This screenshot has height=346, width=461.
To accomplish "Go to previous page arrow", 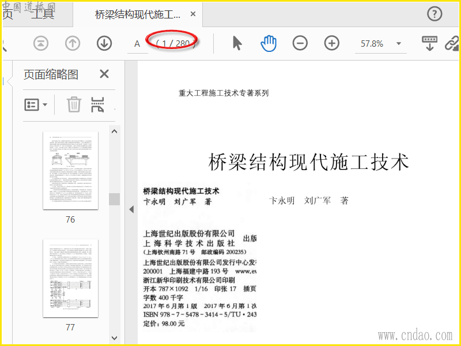I will click(x=73, y=44).
